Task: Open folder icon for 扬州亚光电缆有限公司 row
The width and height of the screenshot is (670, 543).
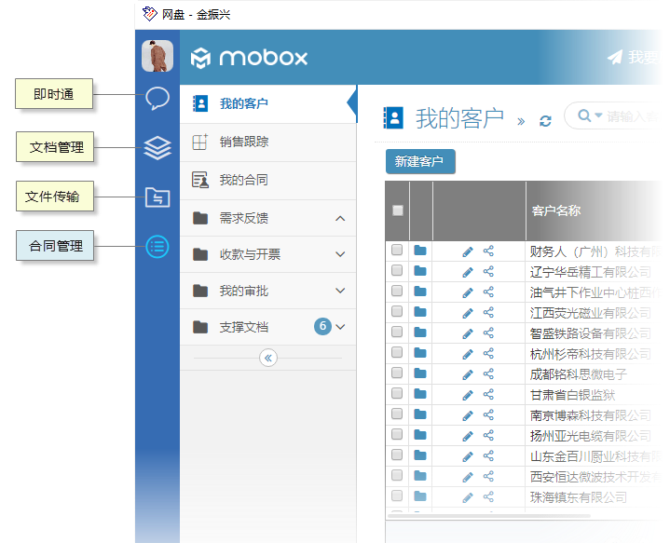Action: pyautogui.click(x=420, y=435)
